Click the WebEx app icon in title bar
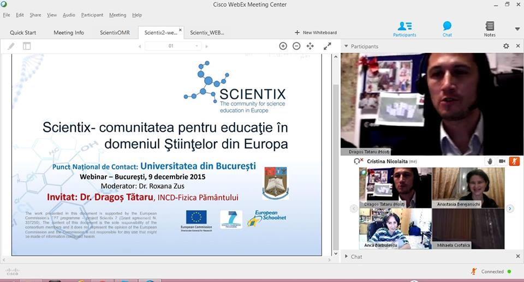The height and width of the screenshot is (282, 524). 4,4
